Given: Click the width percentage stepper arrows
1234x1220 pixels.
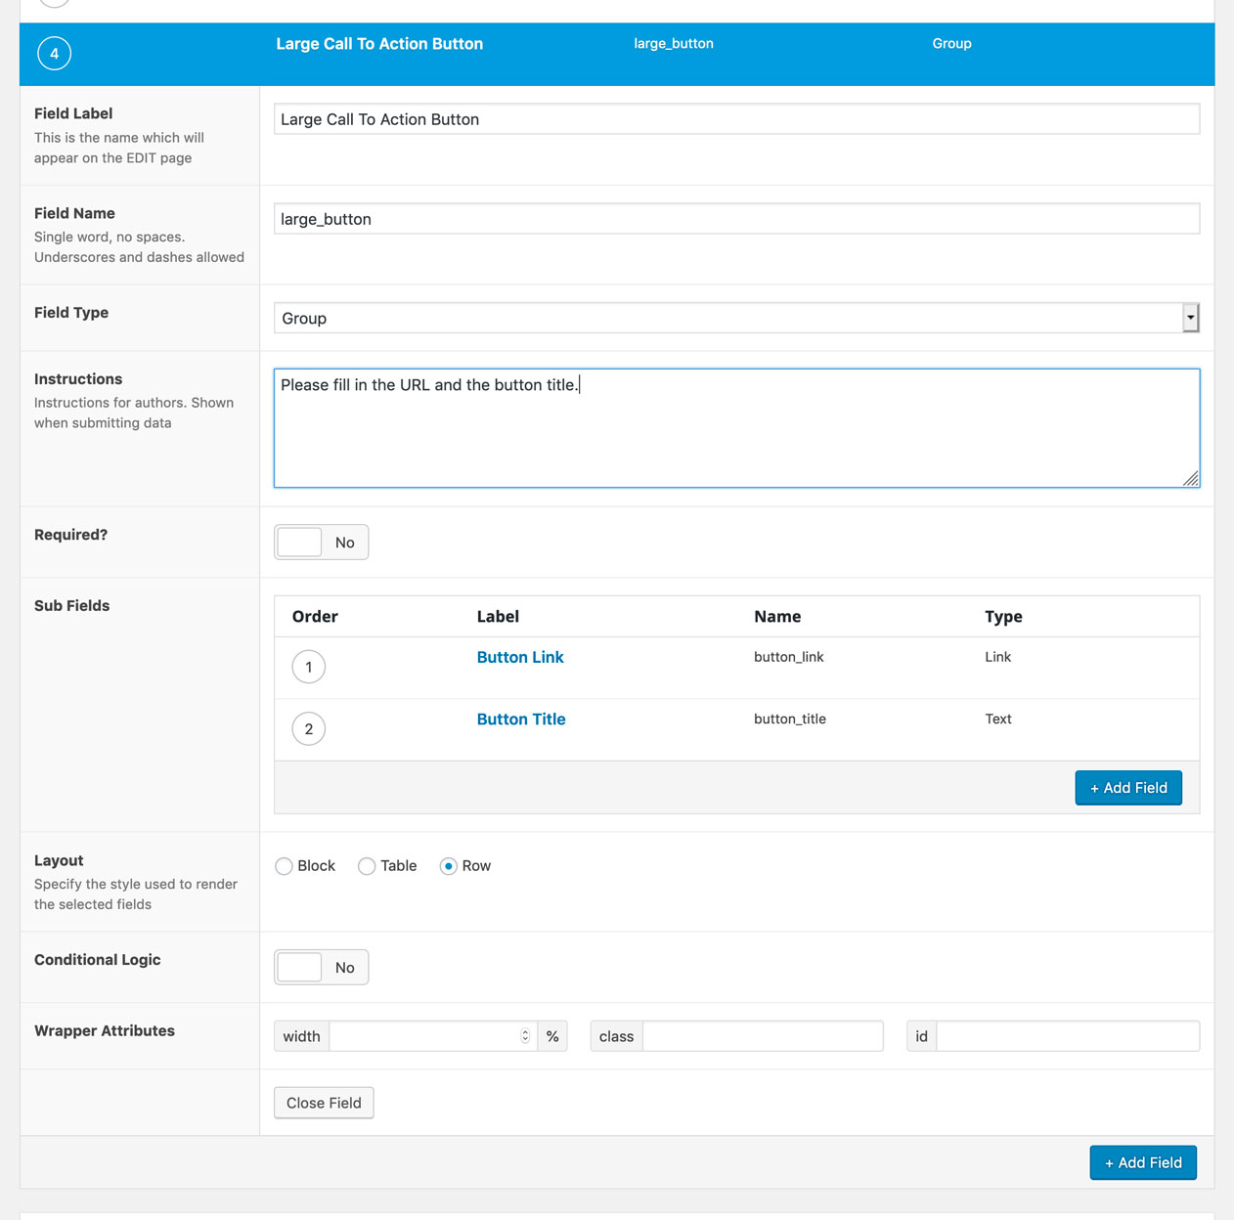Looking at the screenshot, I should point(525,1036).
